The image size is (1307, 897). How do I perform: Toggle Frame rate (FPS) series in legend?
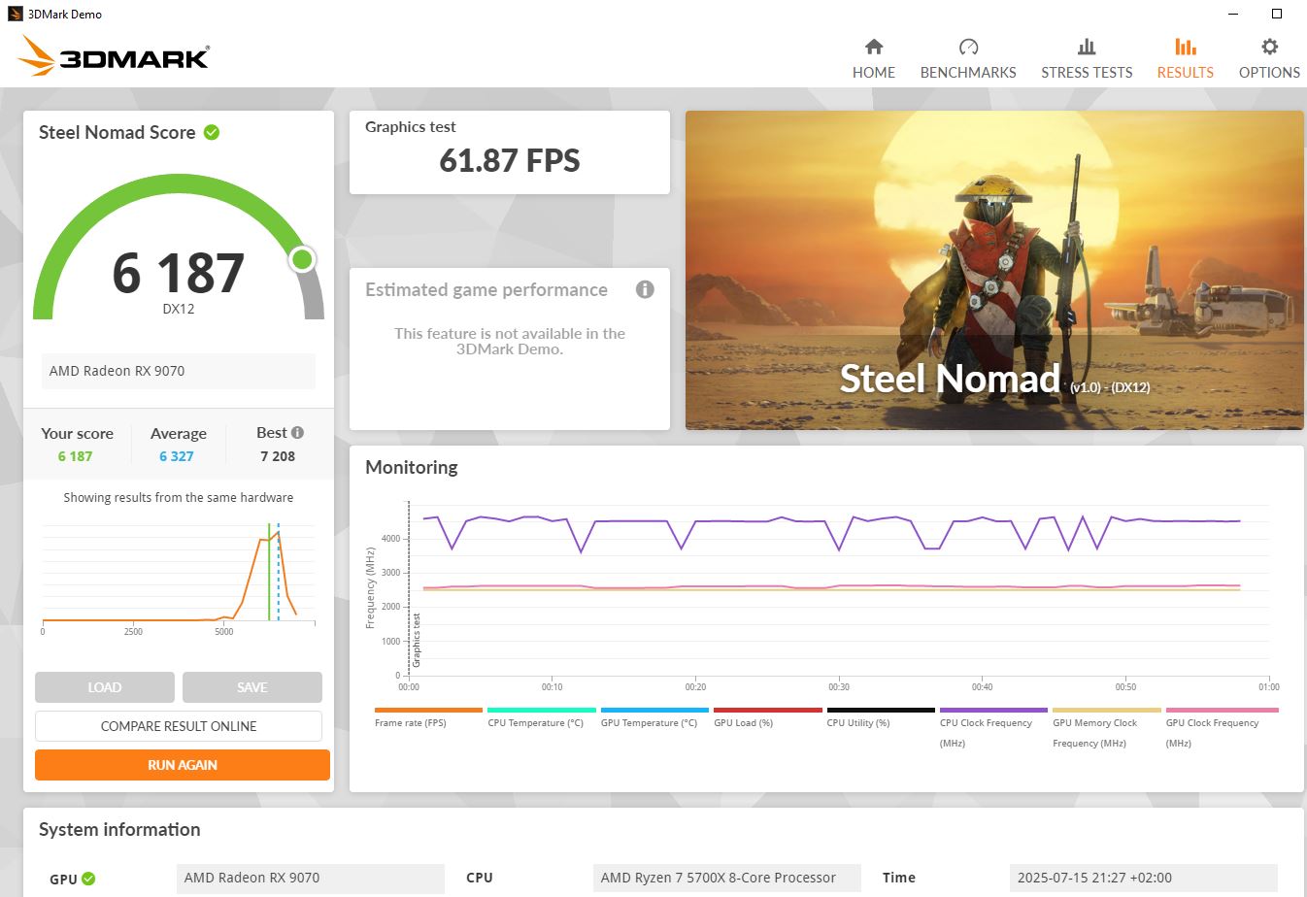[427, 717]
